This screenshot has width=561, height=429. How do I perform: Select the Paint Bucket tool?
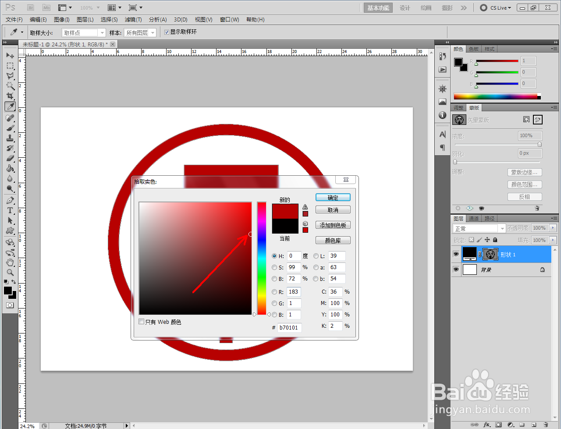coord(10,169)
